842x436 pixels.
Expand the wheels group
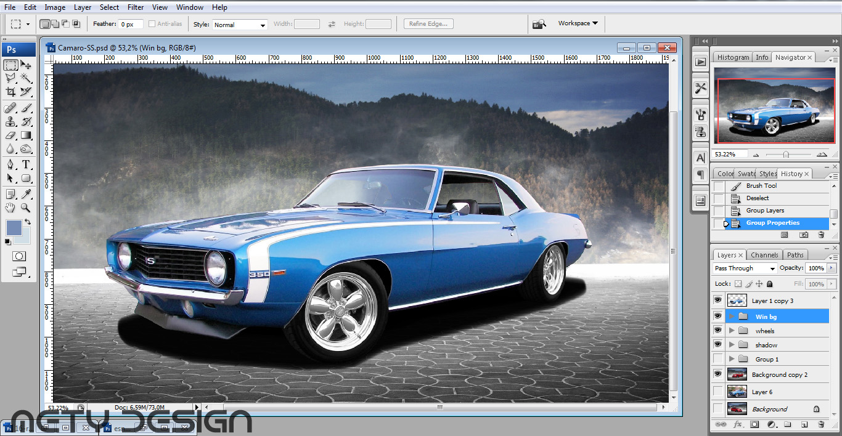pos(732,331)
